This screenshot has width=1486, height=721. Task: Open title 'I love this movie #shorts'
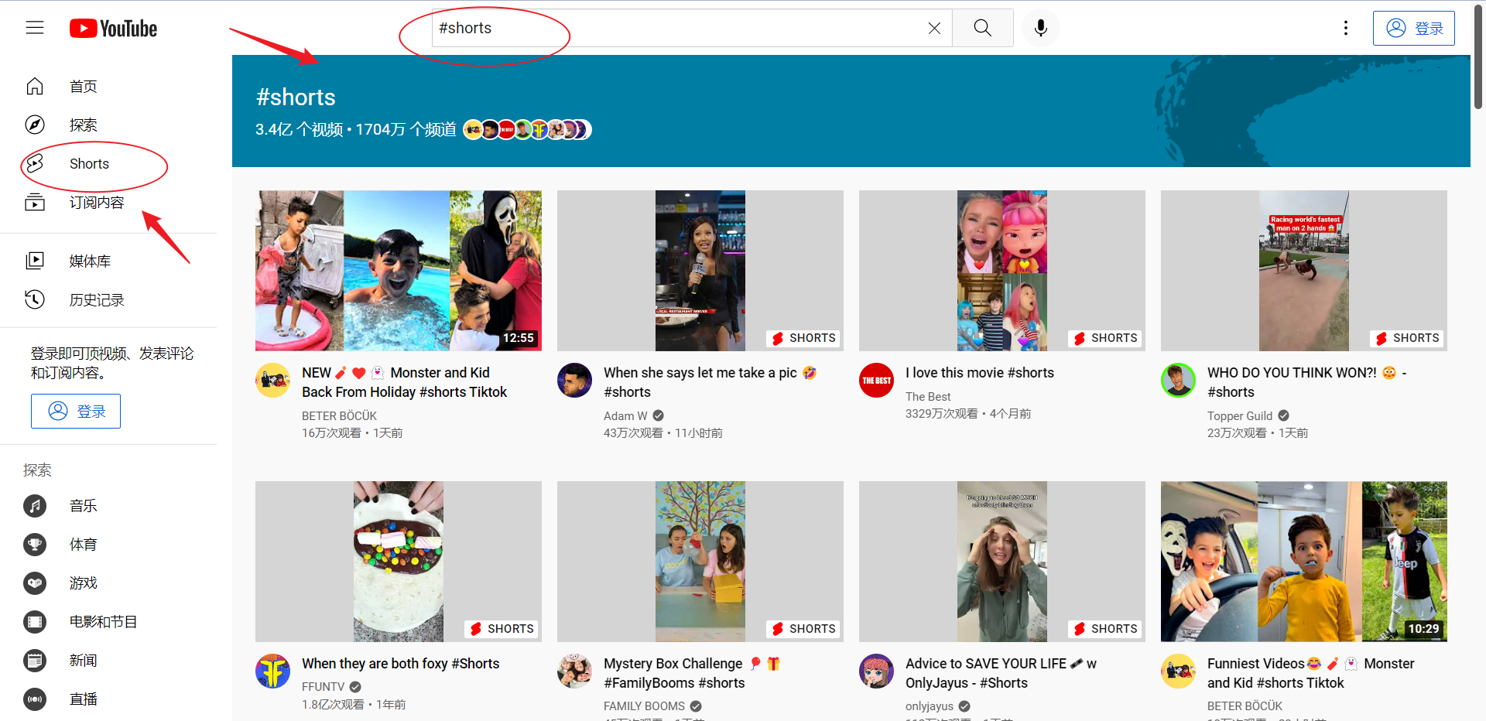point(980,373)
